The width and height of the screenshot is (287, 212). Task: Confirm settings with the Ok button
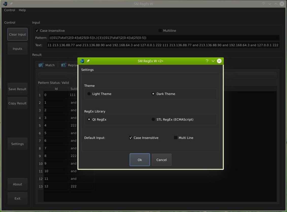(x=140, y=160)
